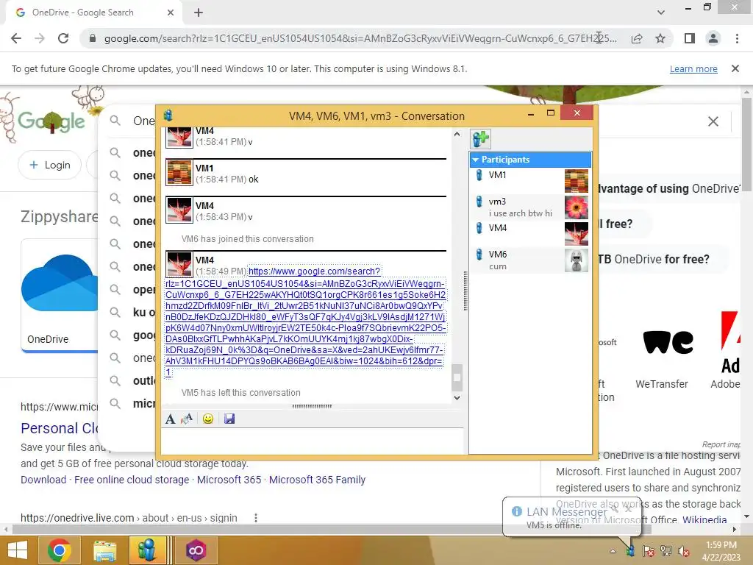753x565 pixels.
Task: Click the add participant icon in the conversation window
Action: point(480,139)
